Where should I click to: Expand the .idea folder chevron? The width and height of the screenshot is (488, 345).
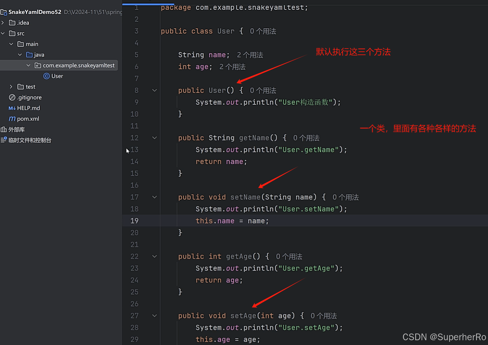click(x=3, y=23)
